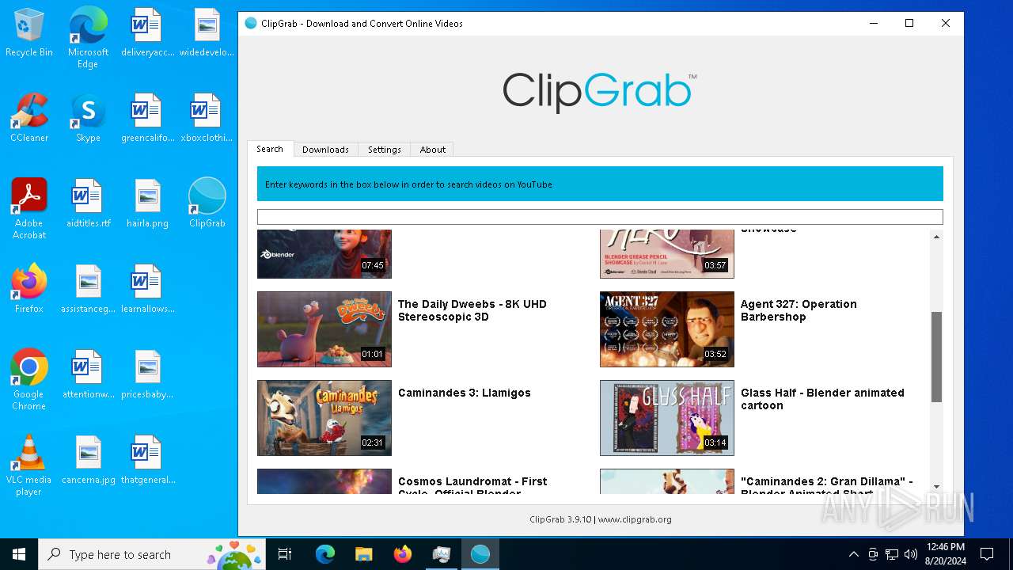
Task: Click results scrollbar down arrow
Action: click(936, 487)
